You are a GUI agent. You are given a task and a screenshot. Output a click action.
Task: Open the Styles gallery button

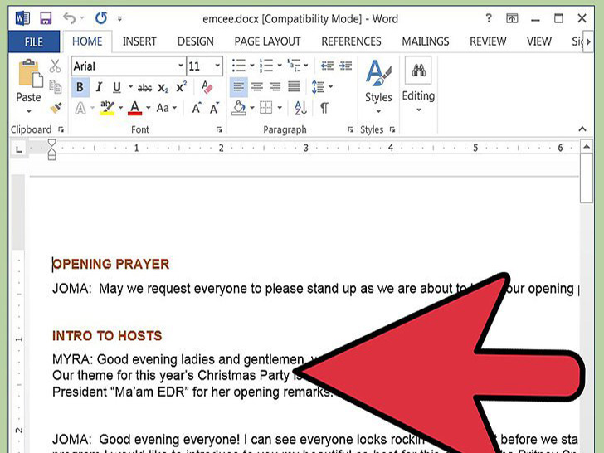pyautogui.click(x=378, y=86)
